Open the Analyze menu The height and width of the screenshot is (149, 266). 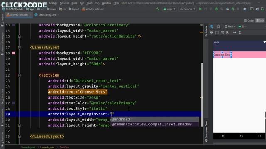53,3
